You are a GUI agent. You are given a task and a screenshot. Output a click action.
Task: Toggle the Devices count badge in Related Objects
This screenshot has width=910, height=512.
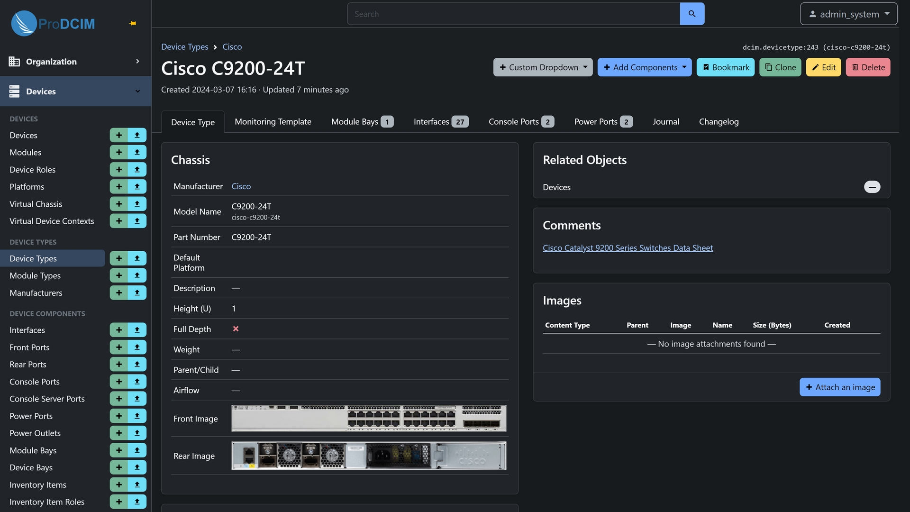click(x=872, y=187)
